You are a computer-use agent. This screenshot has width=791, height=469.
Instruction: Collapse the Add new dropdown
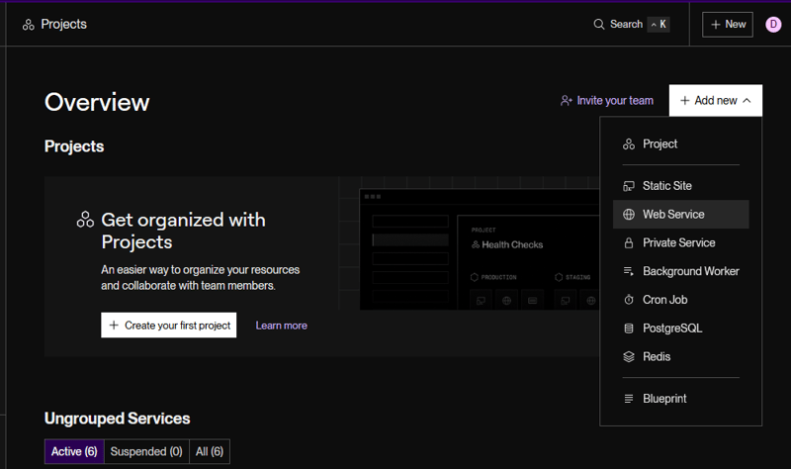[715, 101]
